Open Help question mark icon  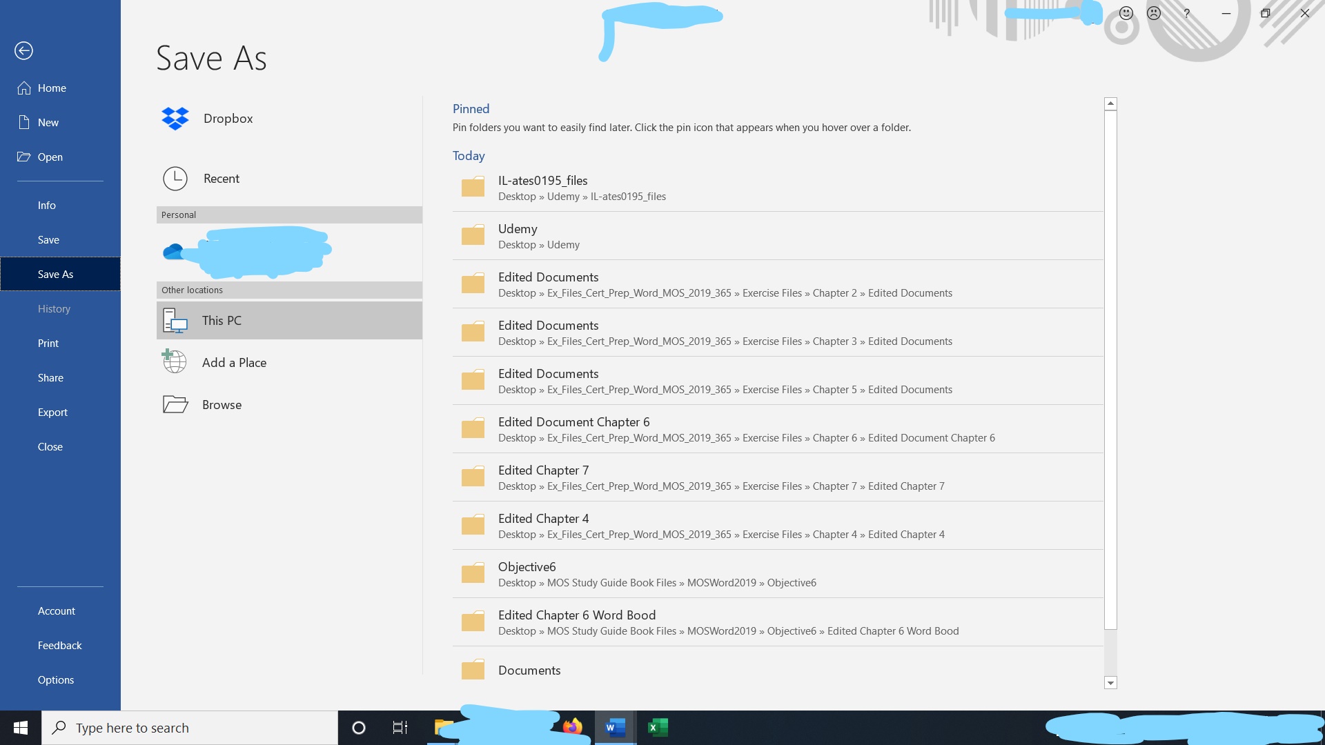(x=1186, y=13)
